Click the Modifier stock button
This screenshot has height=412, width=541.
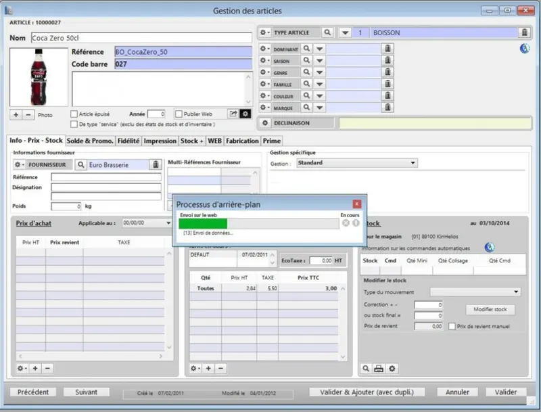click(490, 309)
